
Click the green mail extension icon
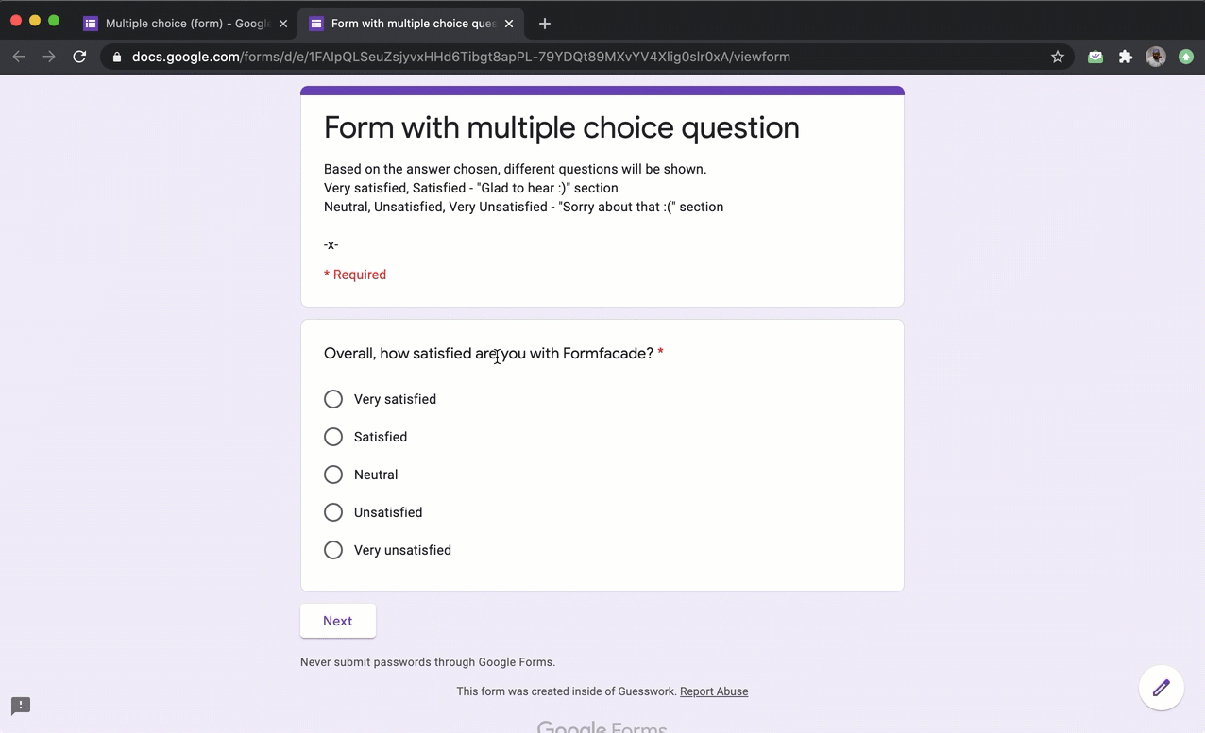tap(1095, 57)
